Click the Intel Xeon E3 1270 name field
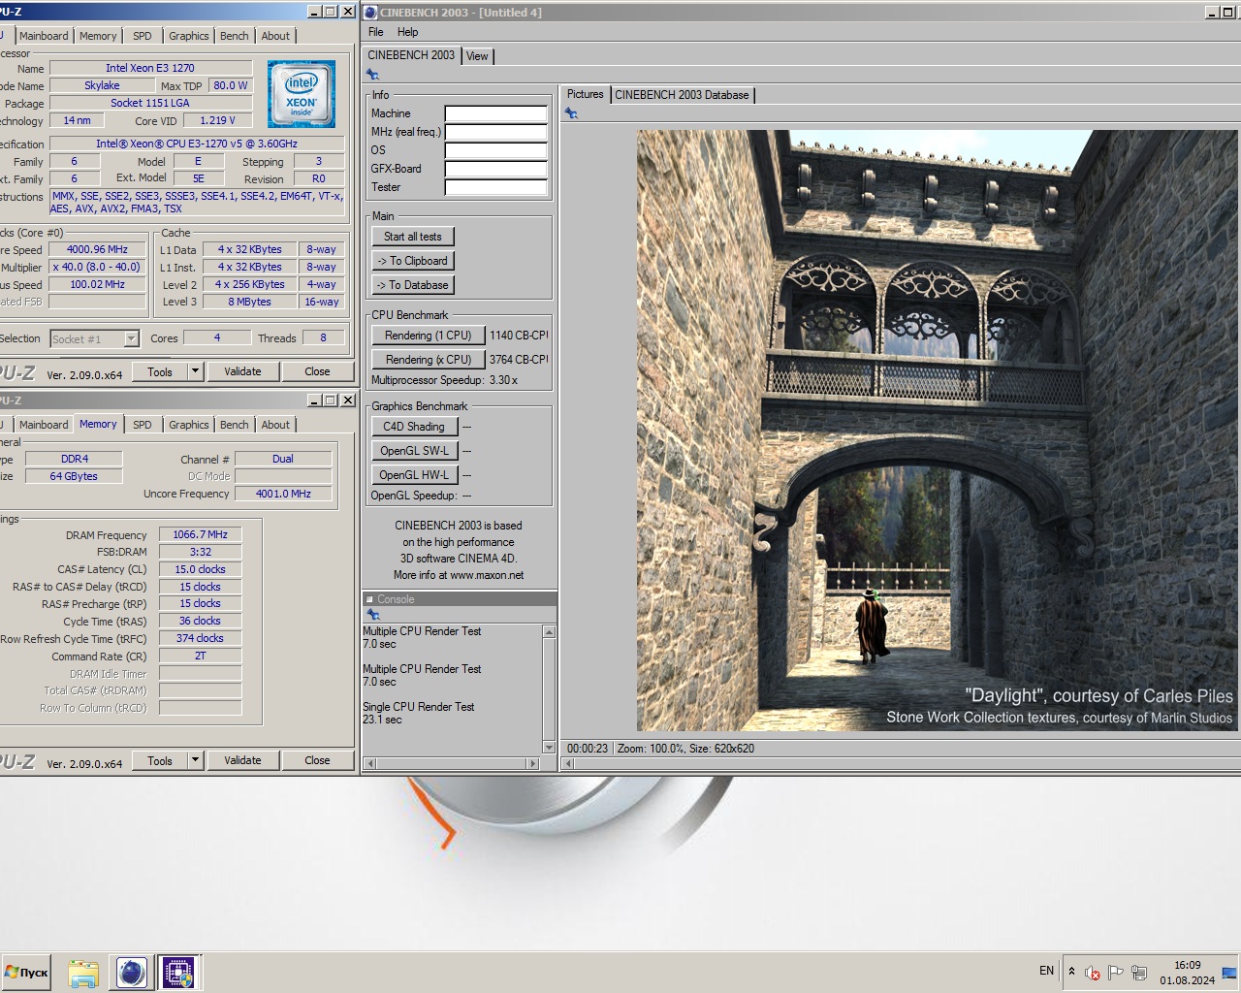 pos(150,68)
